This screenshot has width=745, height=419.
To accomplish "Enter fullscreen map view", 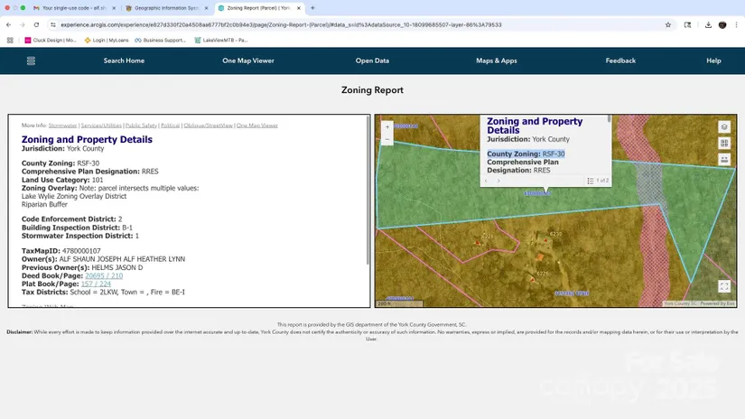I will (x=724, y=286).
